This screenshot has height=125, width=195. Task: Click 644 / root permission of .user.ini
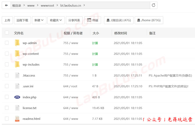coord(70,86)
